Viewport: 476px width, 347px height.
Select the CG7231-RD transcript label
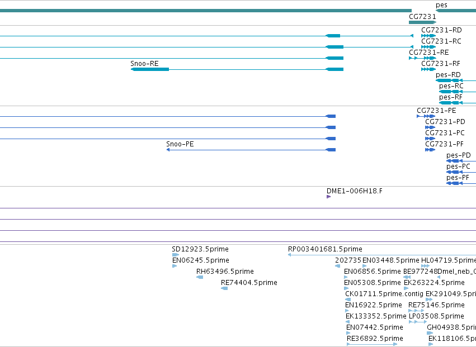coord(441,30)
